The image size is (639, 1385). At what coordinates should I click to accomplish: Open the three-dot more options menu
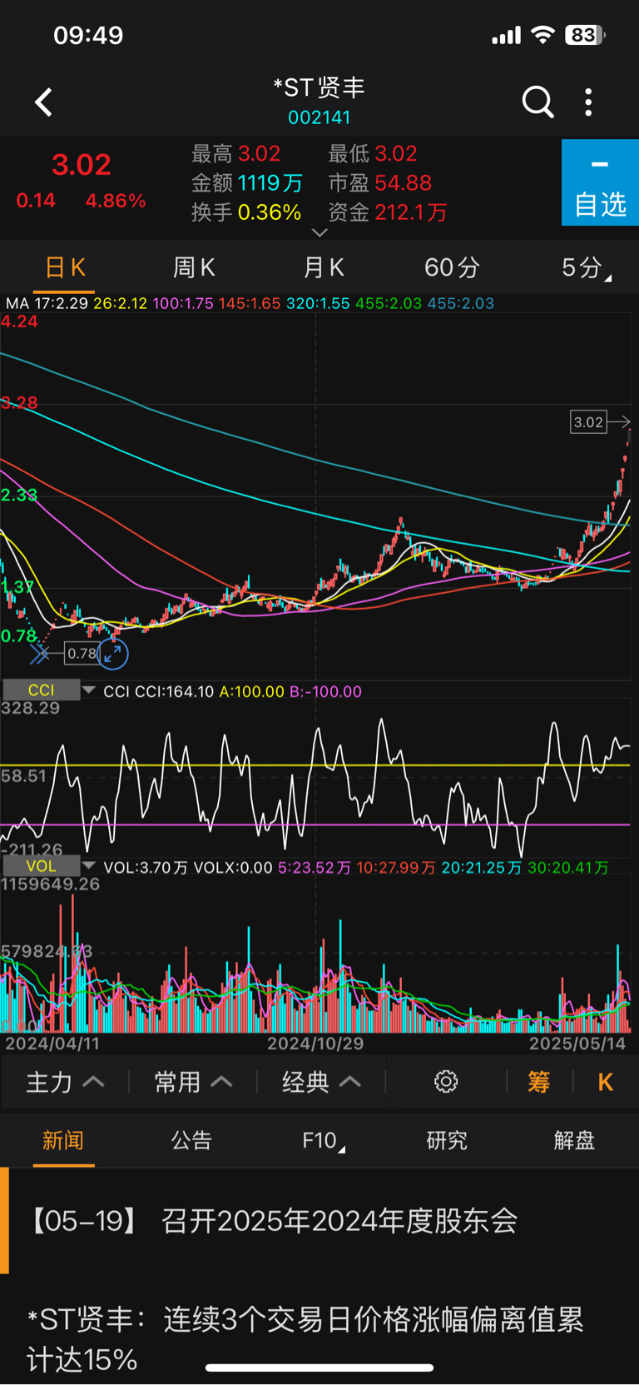click(589, 102)
